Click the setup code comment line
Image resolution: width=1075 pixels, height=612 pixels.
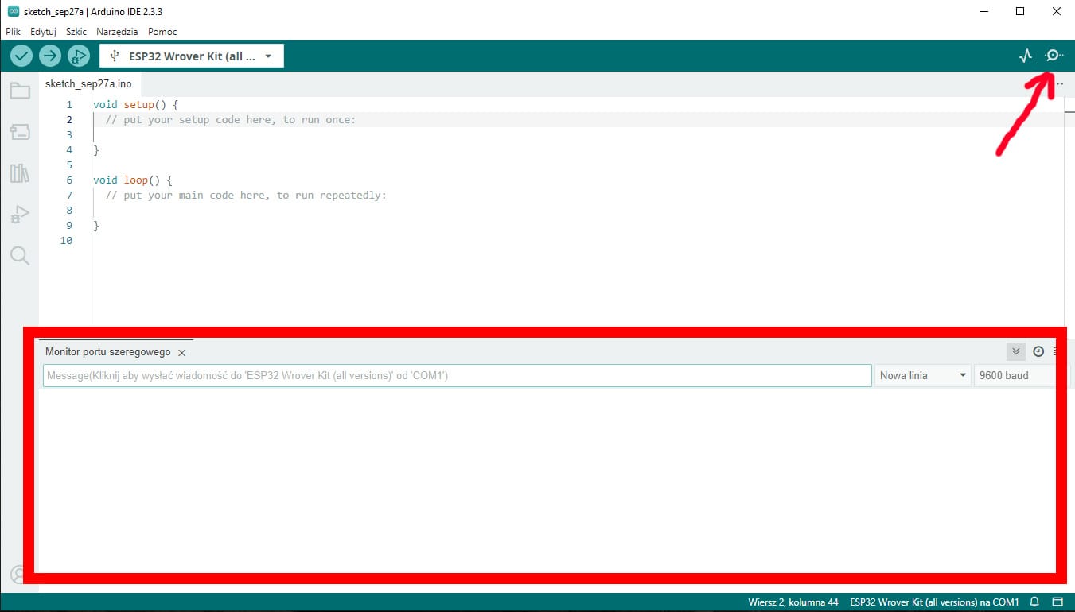[231, 119]
